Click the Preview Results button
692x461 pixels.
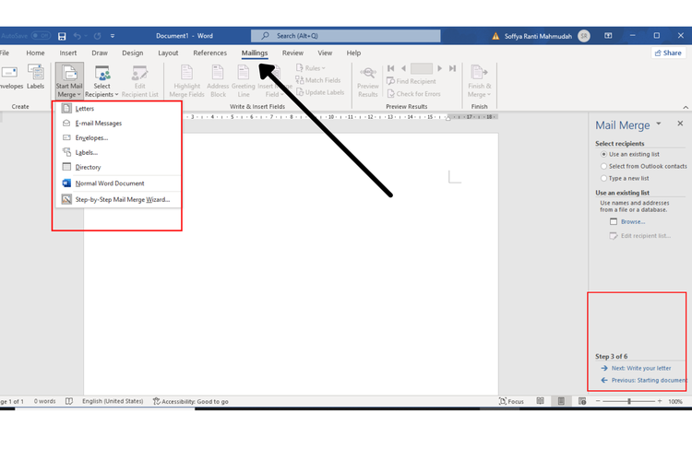click(x=368, y=82)
